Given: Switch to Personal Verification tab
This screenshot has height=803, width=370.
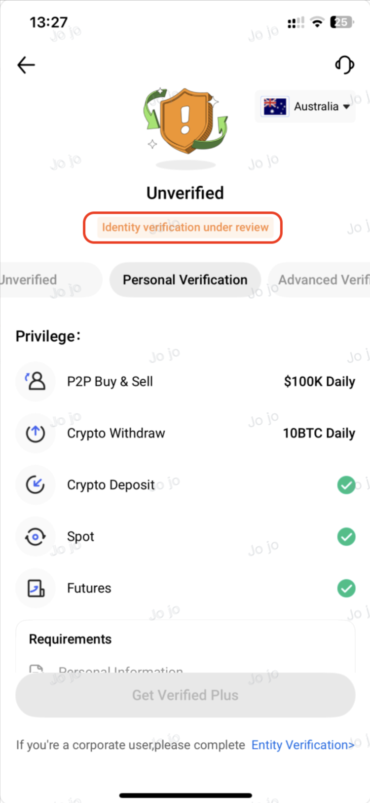Looking at the screenshot, I should click(185, 280).
